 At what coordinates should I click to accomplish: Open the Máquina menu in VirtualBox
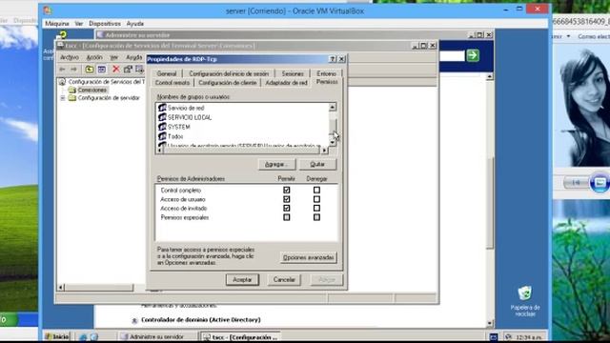(57, 23)
